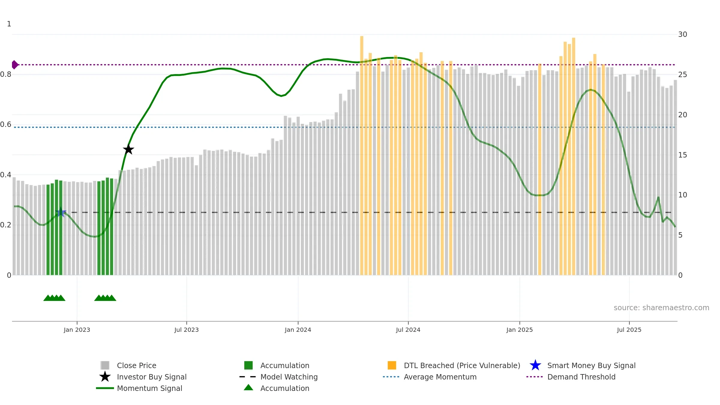
Task: Click the second green accumulation triangle cluster
Action: click(x=105, y=298)
